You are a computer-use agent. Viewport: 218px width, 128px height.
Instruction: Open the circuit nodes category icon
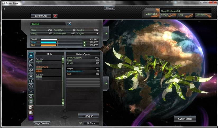[31, 86]
